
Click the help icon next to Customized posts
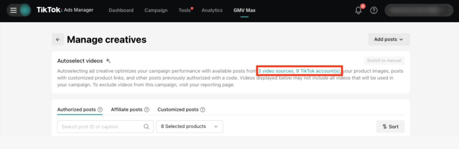[x=203, y=110]
